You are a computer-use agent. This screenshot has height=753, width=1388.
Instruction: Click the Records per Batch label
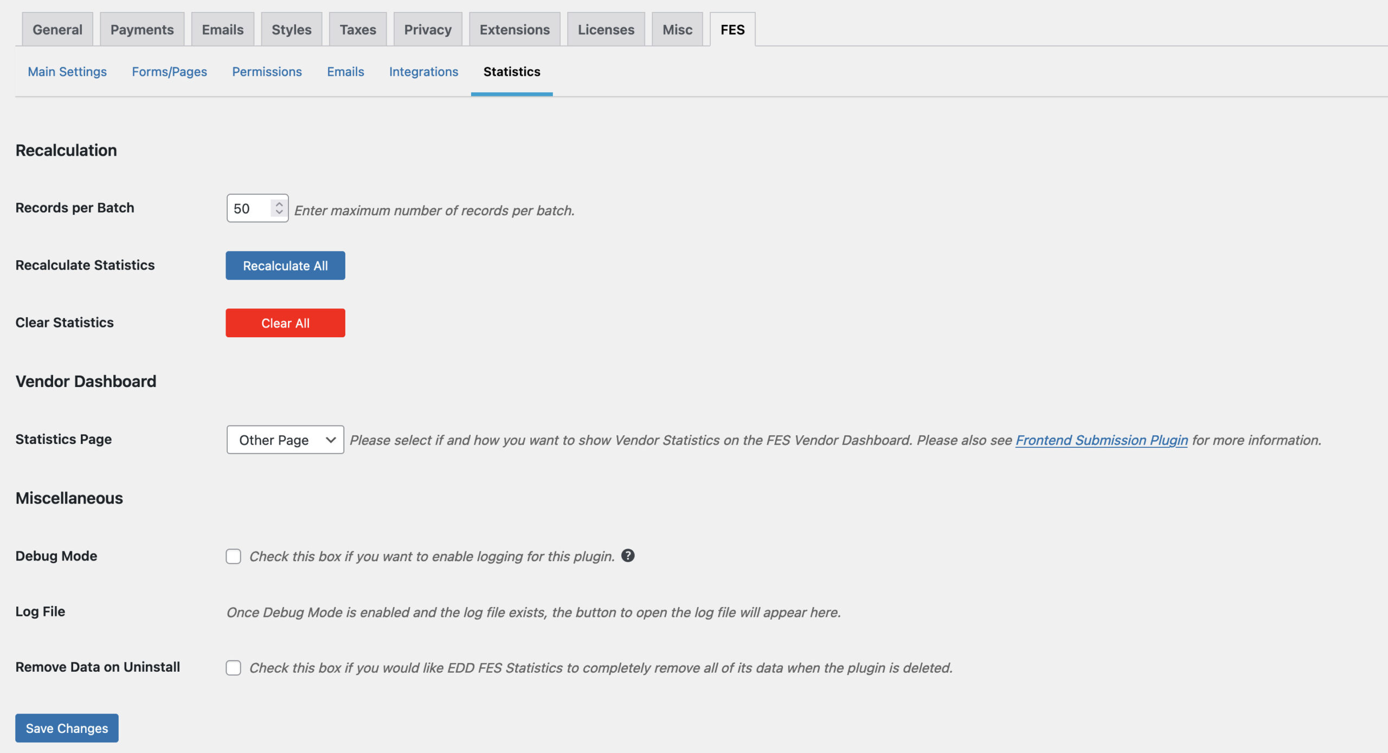[x=75, y=208]
